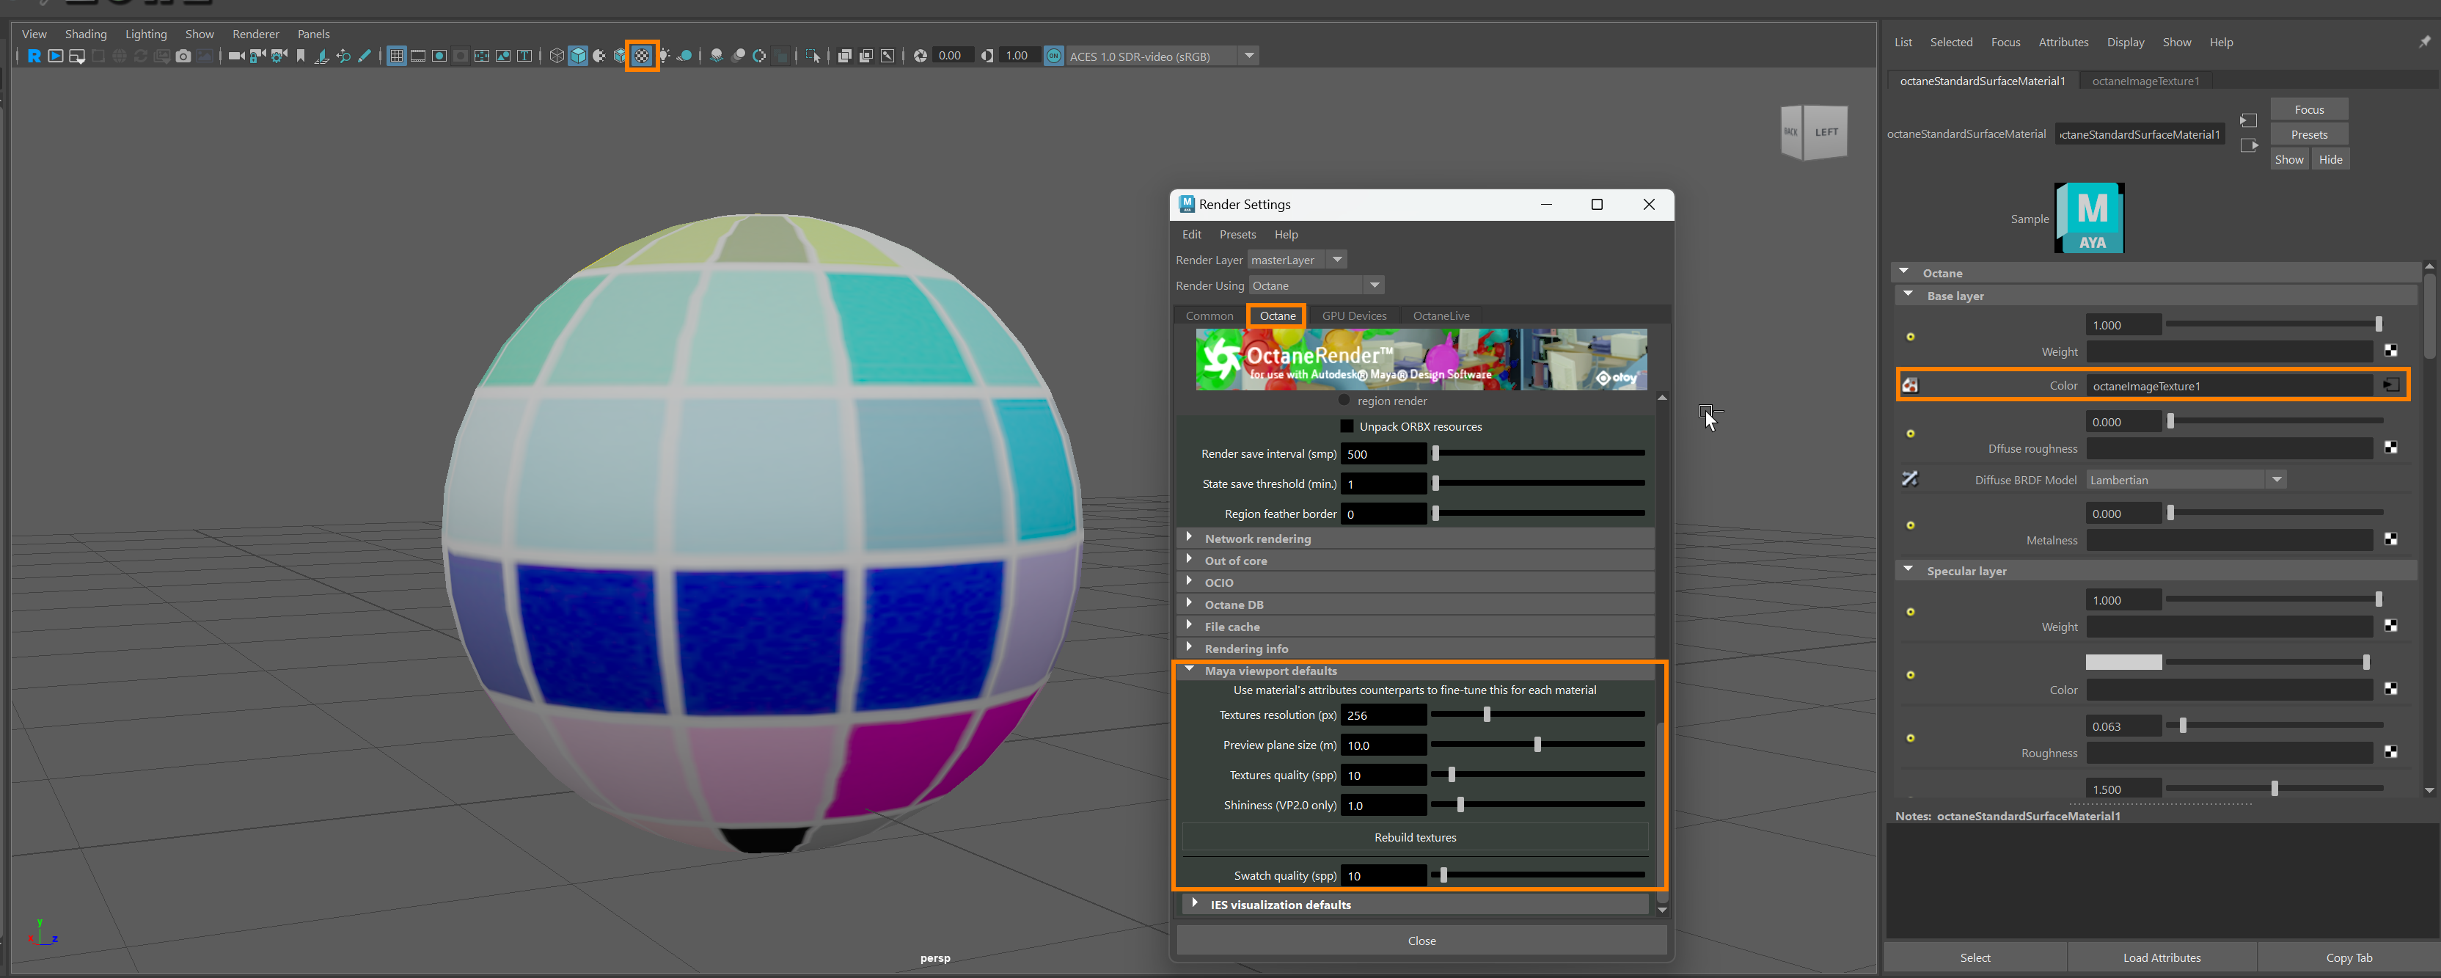Click the camera snapshot icon in toolbar
Screen dimensions: 2441x978
pyautogui.click(x=184, y=56)
